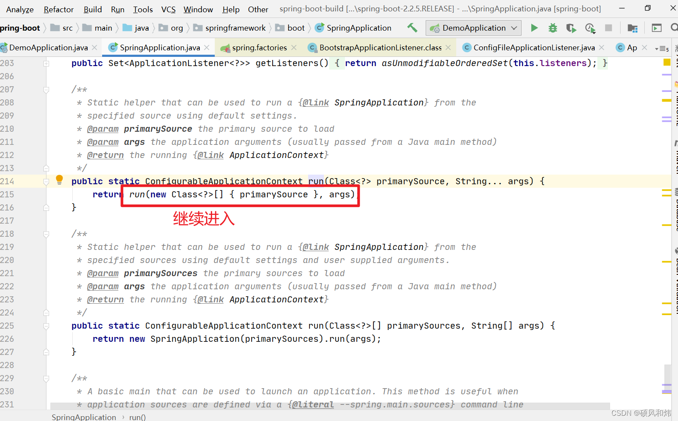Screen dimensions: 678x421
Task: Click line number 225 in the gutter
Action: pyautogui.click(x=7, y=326)
